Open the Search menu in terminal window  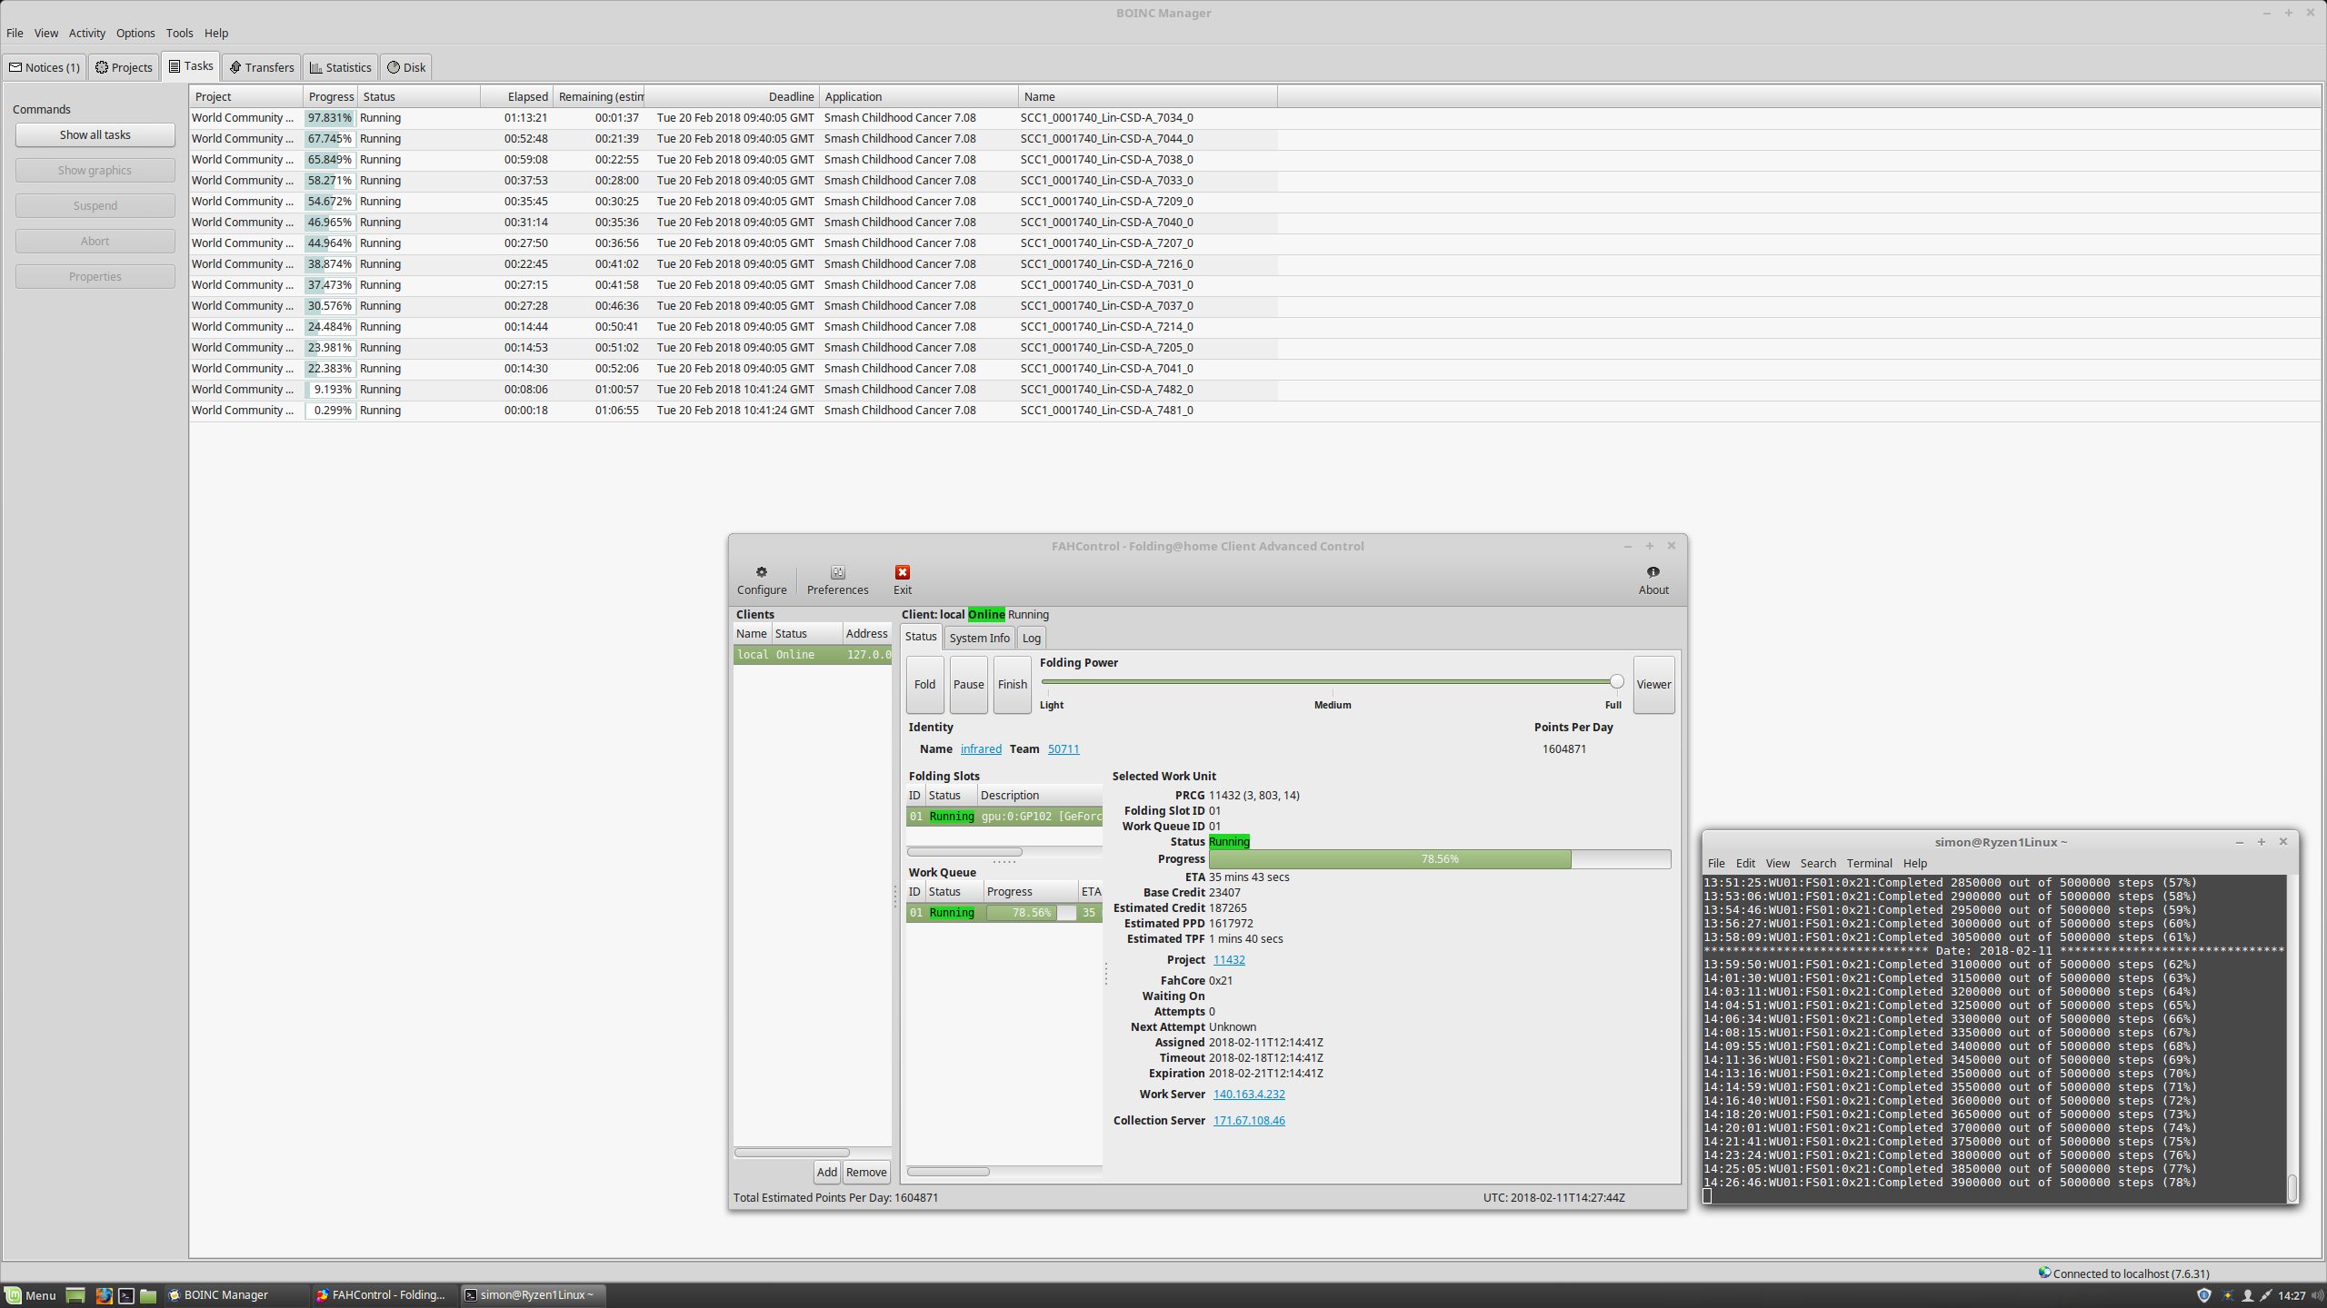click(1818, 864)
